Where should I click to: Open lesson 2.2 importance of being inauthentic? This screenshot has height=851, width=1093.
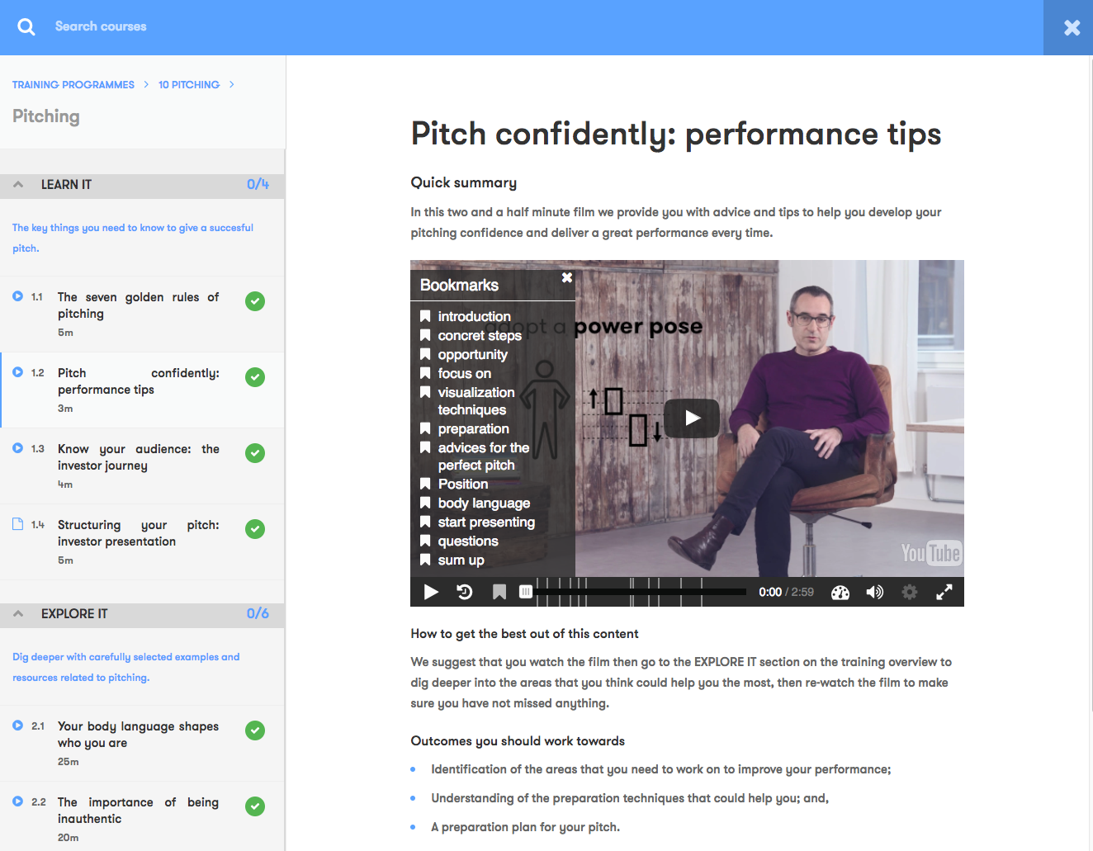143,817
